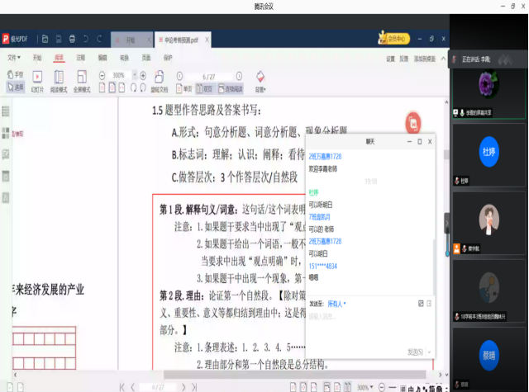
Task: Open the 300% zoom level dropdown
Action: pos(121,75)
